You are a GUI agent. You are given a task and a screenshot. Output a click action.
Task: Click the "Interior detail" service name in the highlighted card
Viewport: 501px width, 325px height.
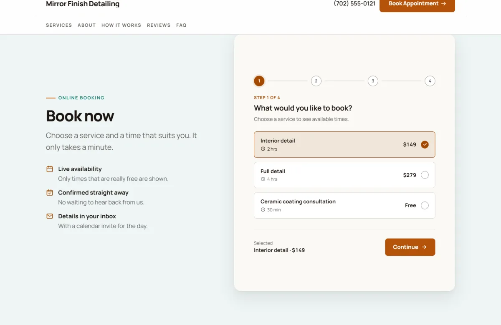(x=278, y=141)
